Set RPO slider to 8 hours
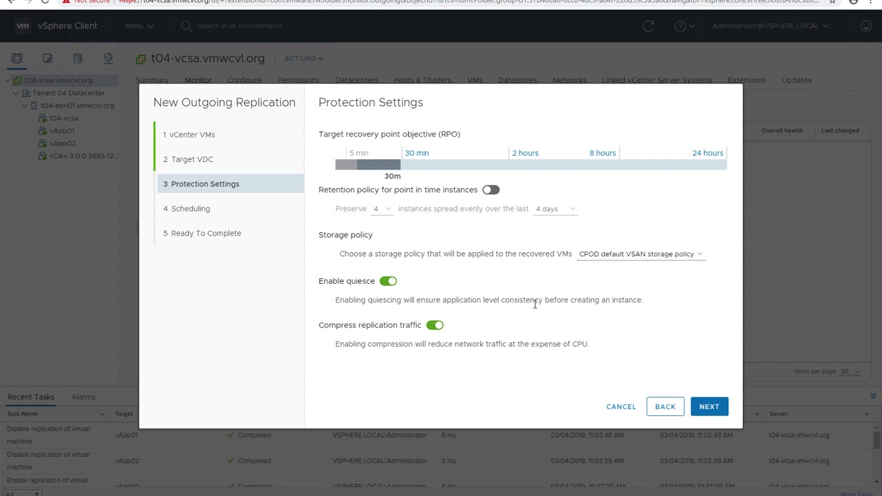The height and width of the screenshot is (496, 882). tap(602, 153)
